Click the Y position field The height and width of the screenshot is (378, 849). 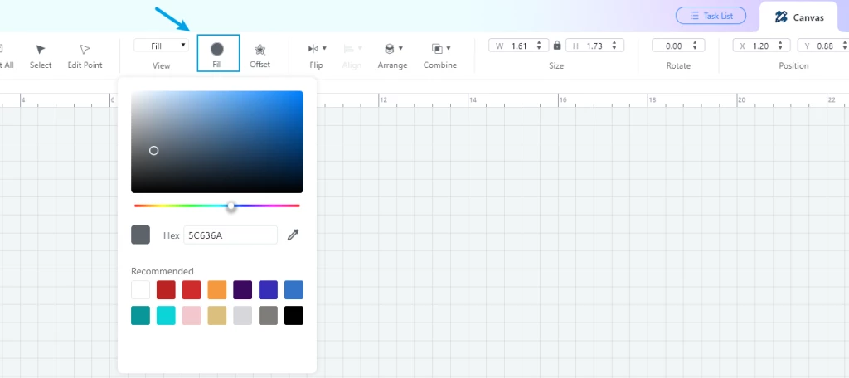pyautogui.click(x=825, y=46)
